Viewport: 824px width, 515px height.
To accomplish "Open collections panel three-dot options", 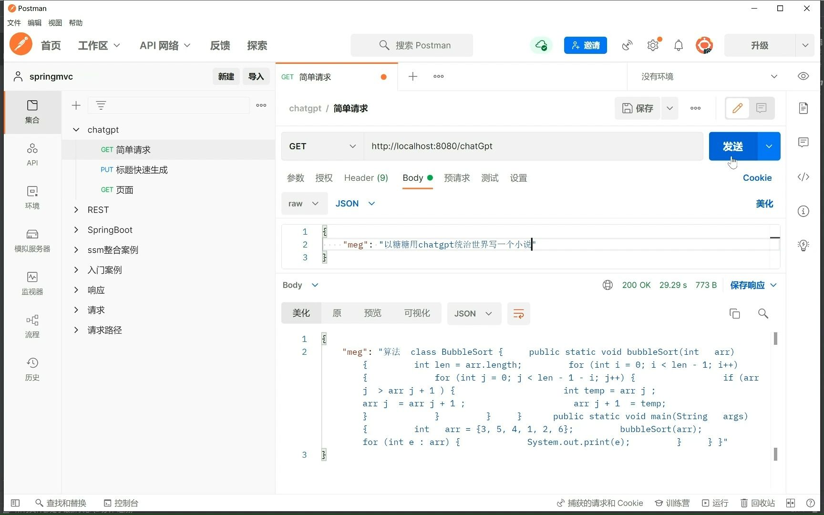I will coord(261,105).
